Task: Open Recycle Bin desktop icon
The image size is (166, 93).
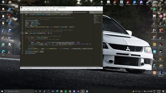Action: pyautogui.click(x=3, y=3)
